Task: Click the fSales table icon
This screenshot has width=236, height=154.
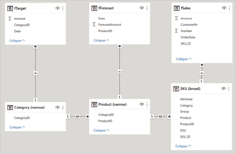Action: pyautogui.click(x=177, y=8)
